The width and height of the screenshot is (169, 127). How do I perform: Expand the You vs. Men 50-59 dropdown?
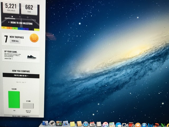point(21,76)
